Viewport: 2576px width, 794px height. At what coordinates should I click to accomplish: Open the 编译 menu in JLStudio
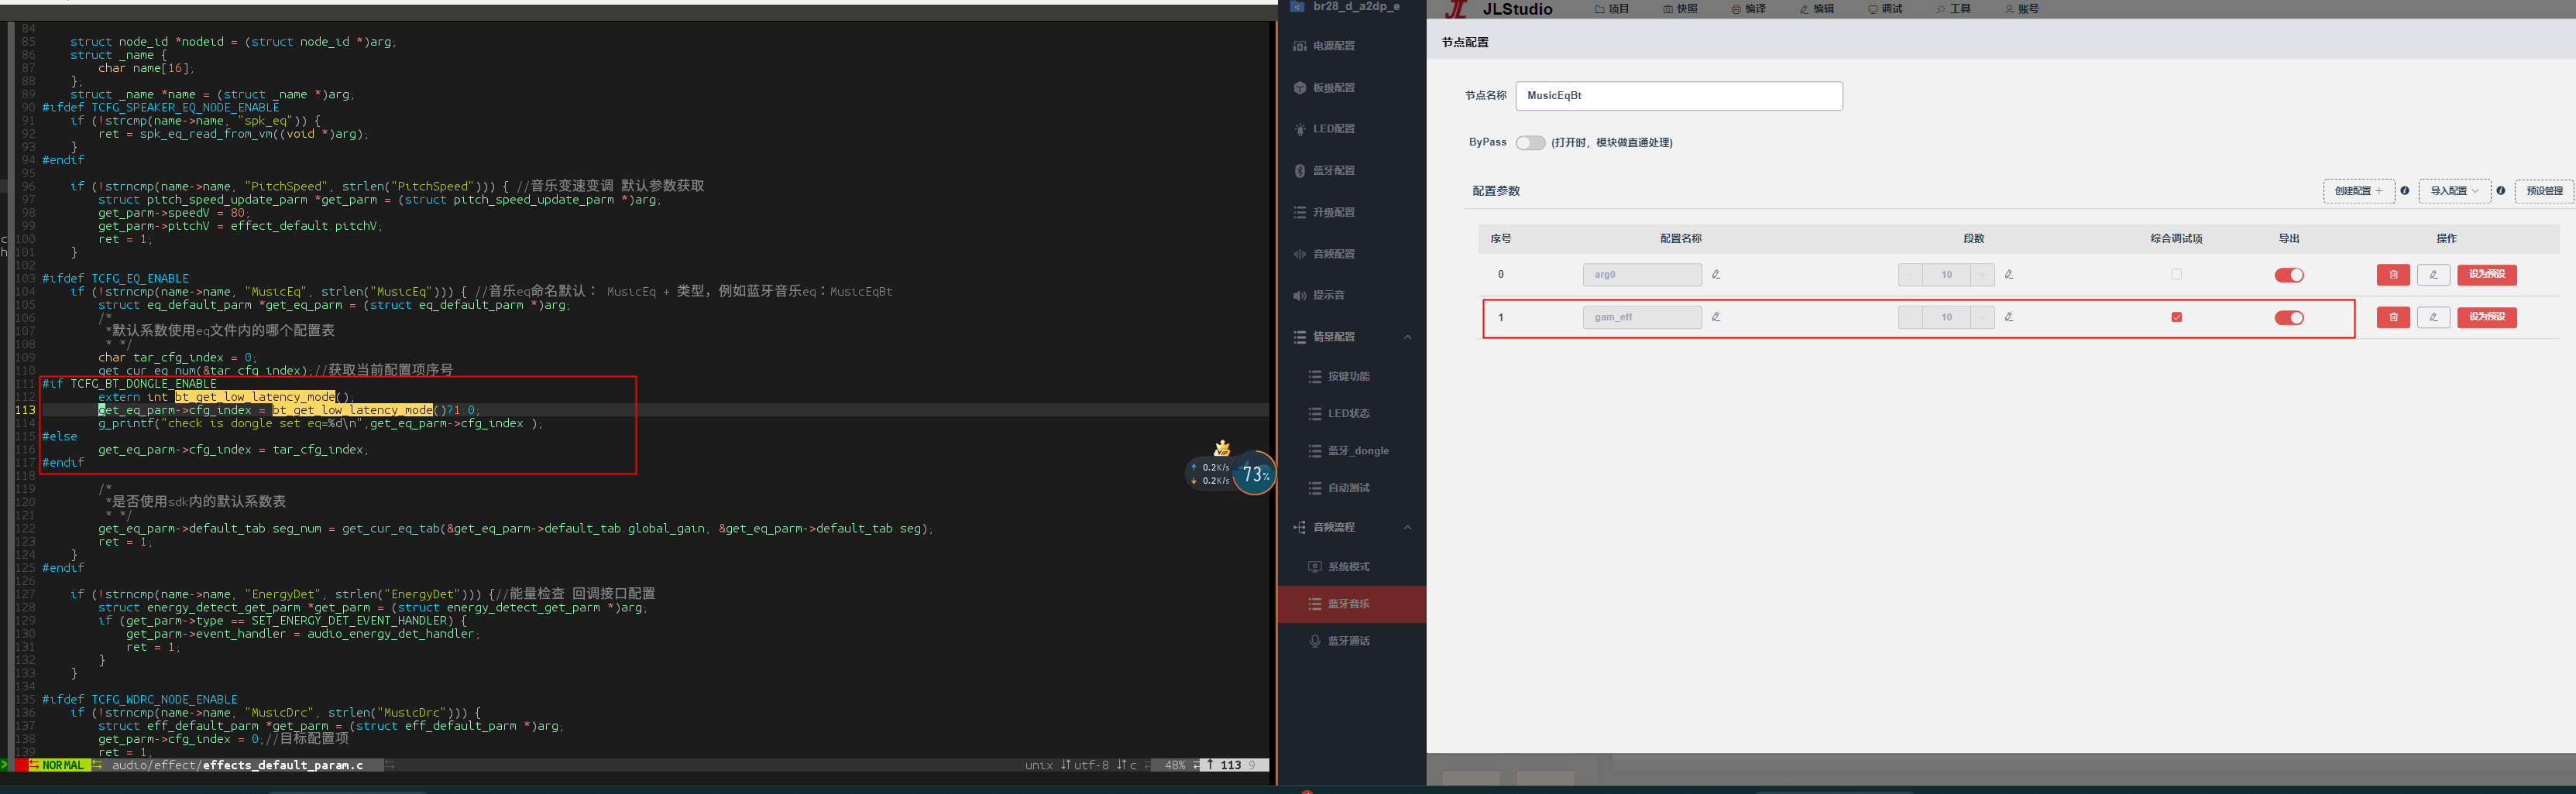1748,9
